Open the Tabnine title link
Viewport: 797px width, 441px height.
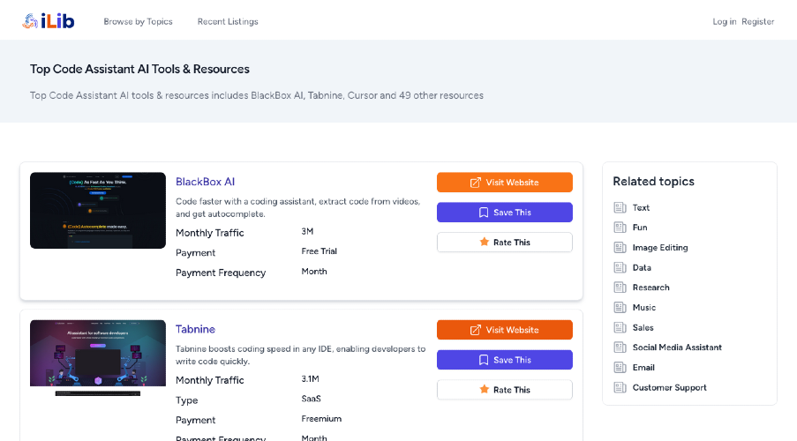[x=195, y=329]
